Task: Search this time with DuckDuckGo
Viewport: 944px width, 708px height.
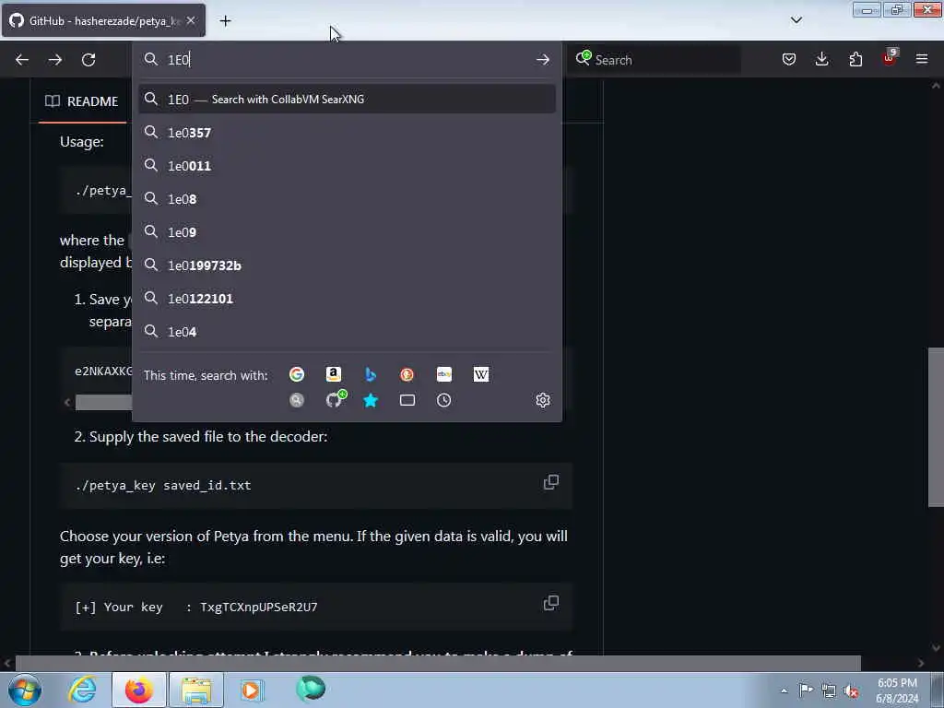Action: pyautogui.click(x=407, y=374)
